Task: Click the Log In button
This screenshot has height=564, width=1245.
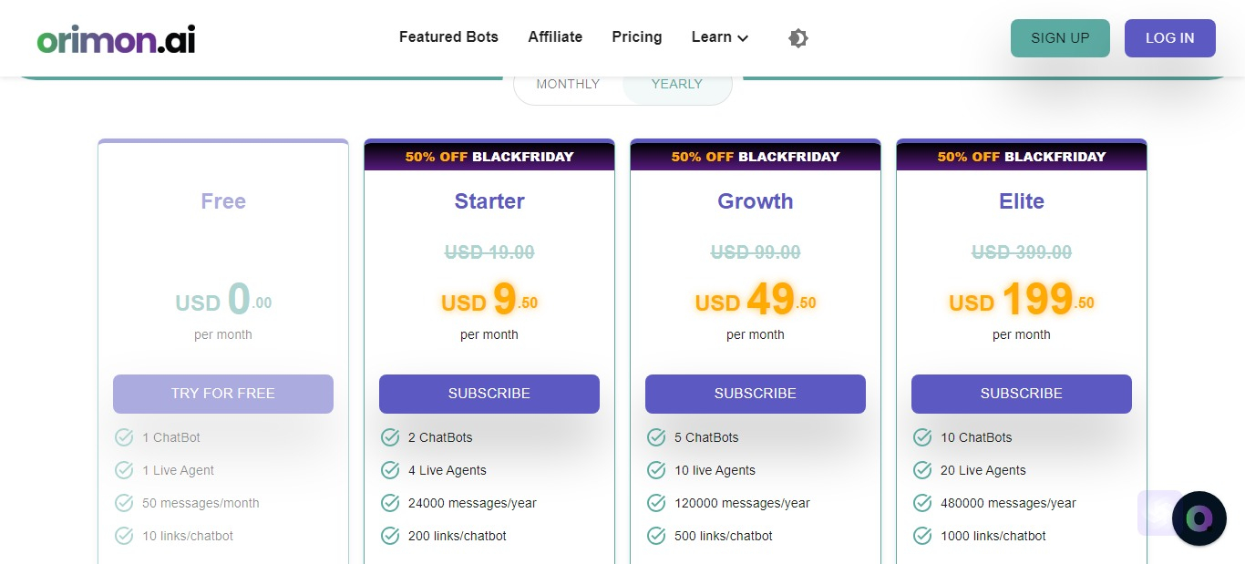Action: [x=1169, y=38]
